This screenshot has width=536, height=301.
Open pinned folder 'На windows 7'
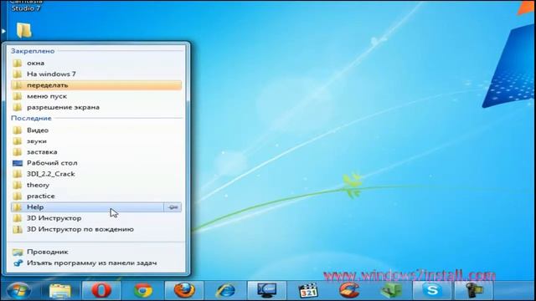pos(96,74)
